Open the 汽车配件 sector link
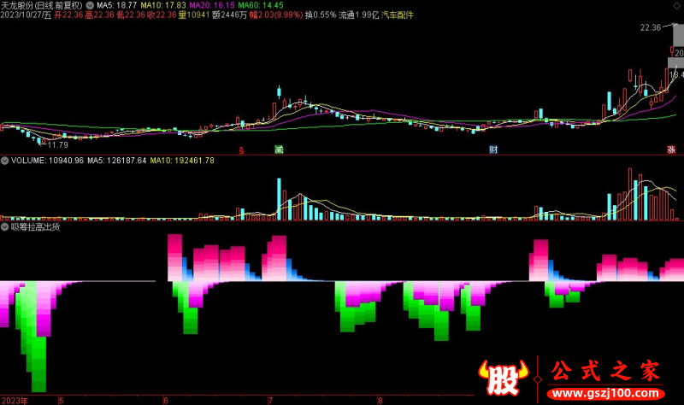684x405 pixels. coord(398,15)
